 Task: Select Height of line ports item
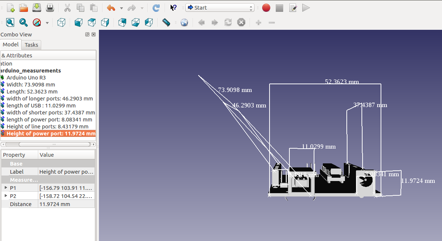click(x=47, y=127)
